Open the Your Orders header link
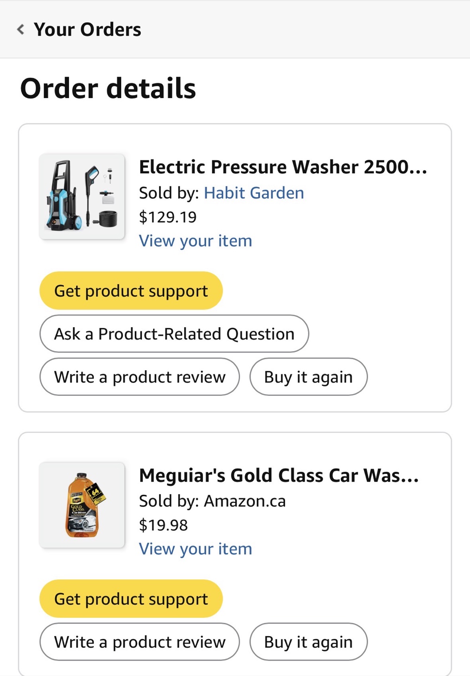Viewport: 470px width, 676px height. (x=87, y=30)
